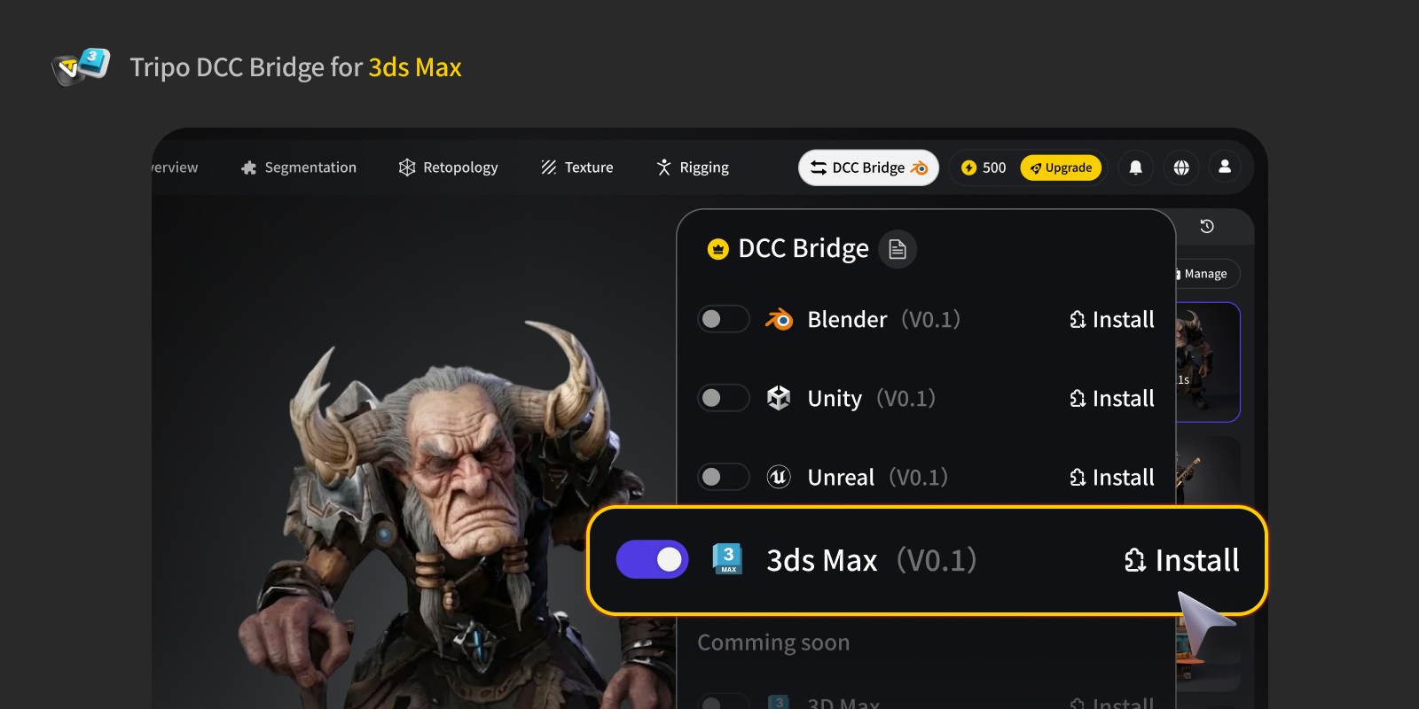
Task: Open the DCC Bridge documentation icon
Action: (898, 249)
